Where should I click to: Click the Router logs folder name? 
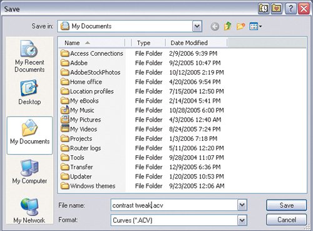(86, 148)
